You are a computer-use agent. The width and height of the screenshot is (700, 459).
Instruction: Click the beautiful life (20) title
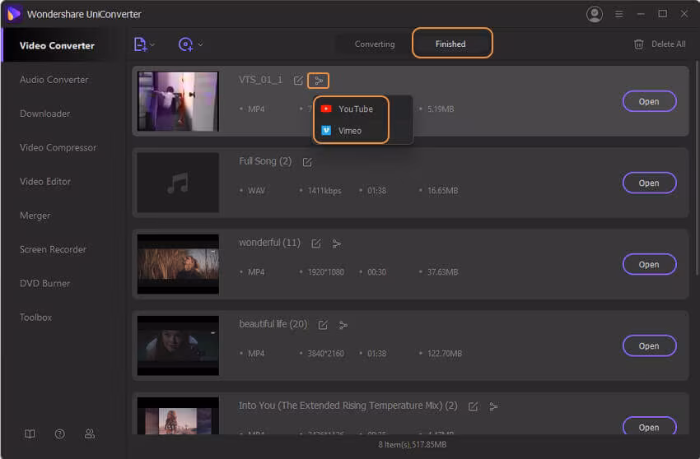tap(273, 324)
